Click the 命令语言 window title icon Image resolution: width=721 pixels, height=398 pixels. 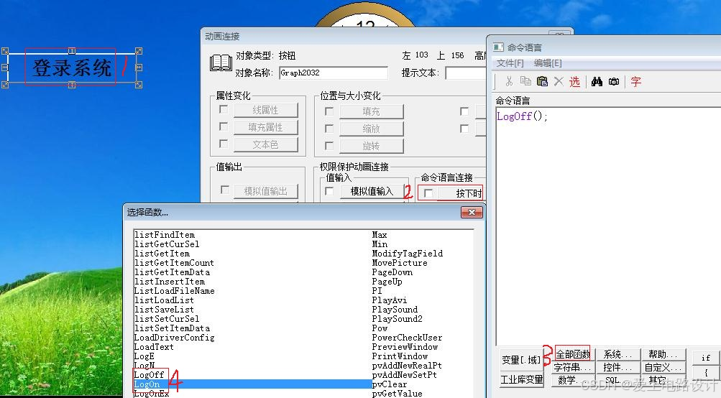click(498, 47)
